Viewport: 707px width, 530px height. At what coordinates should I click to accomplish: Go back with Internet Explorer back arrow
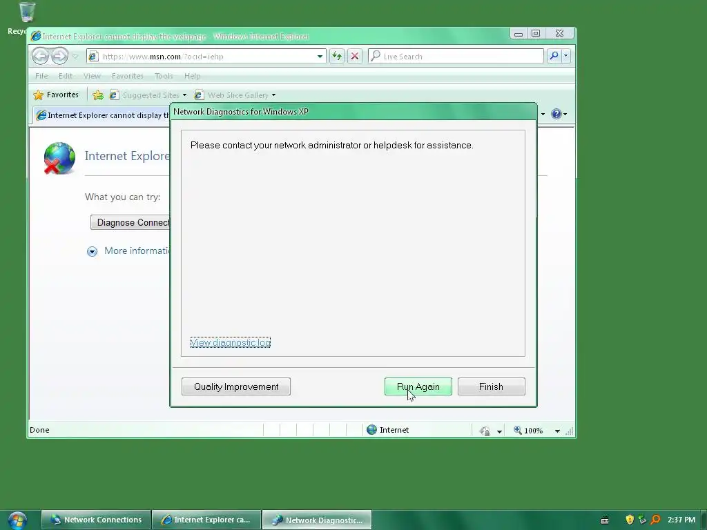41,57
